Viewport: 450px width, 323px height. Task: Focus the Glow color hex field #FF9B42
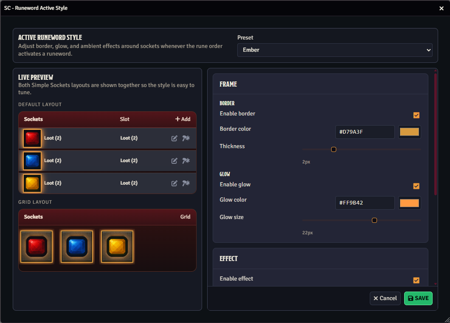(x=365, y=203)
